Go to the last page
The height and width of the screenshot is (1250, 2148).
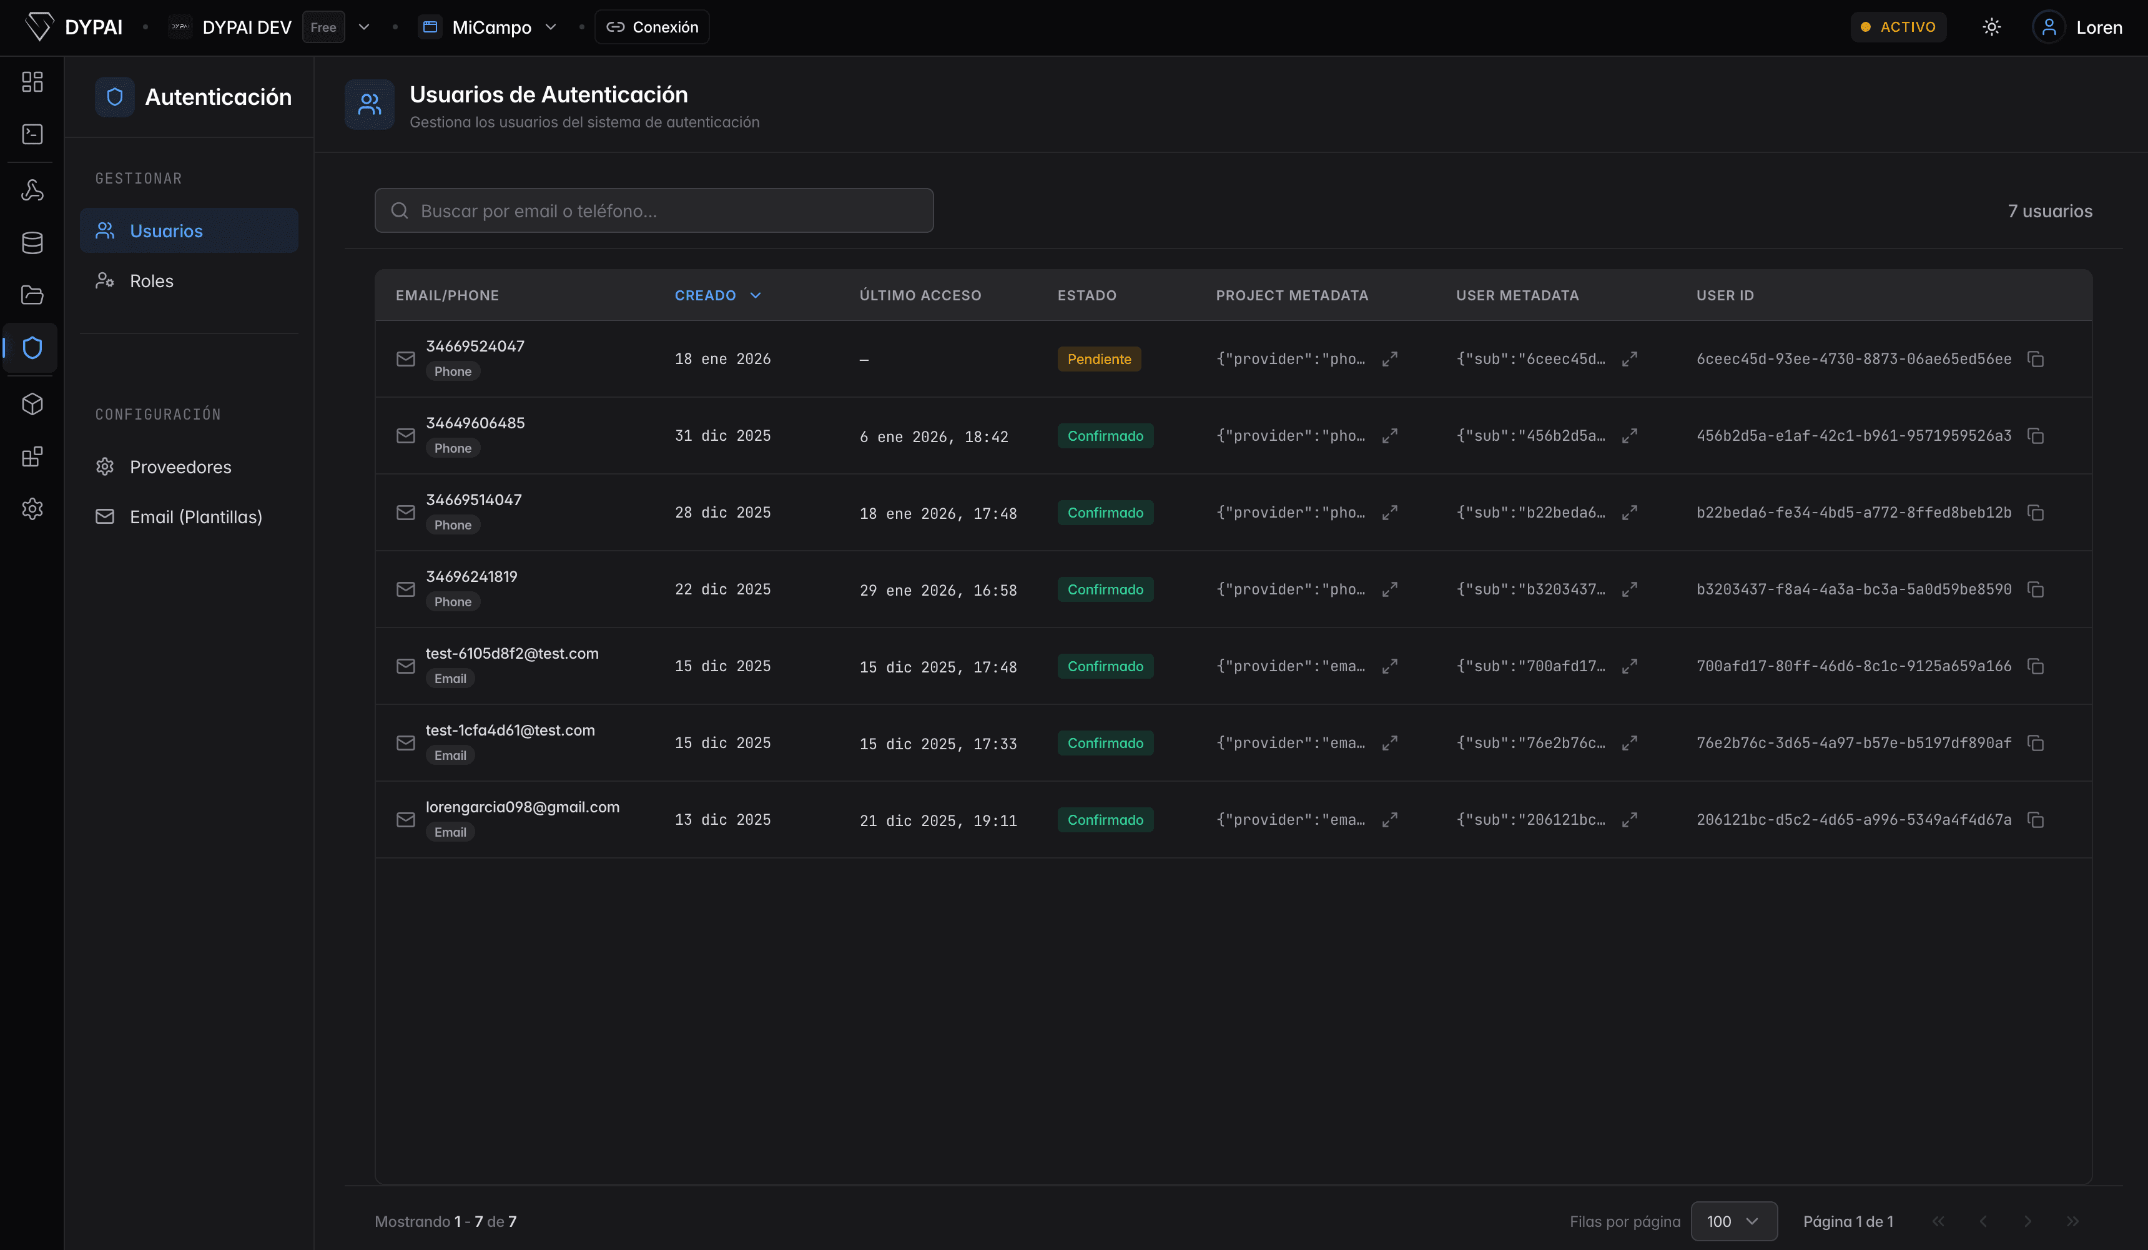point(2073,1221)
